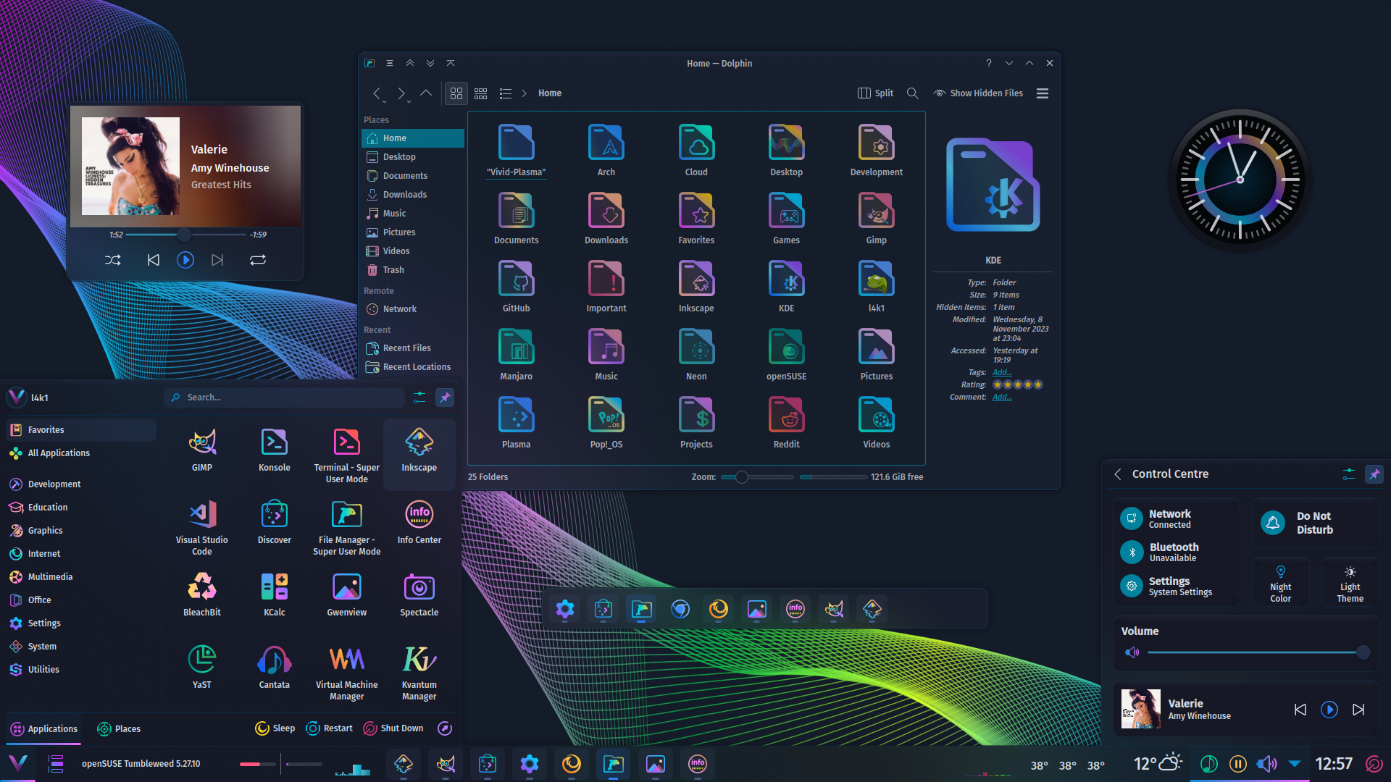Go up one folder level in Dolphin

coord(426,93)
